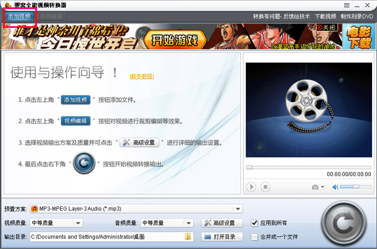
Task: Click the camera snapshot icon
Action: coord(314,187)
